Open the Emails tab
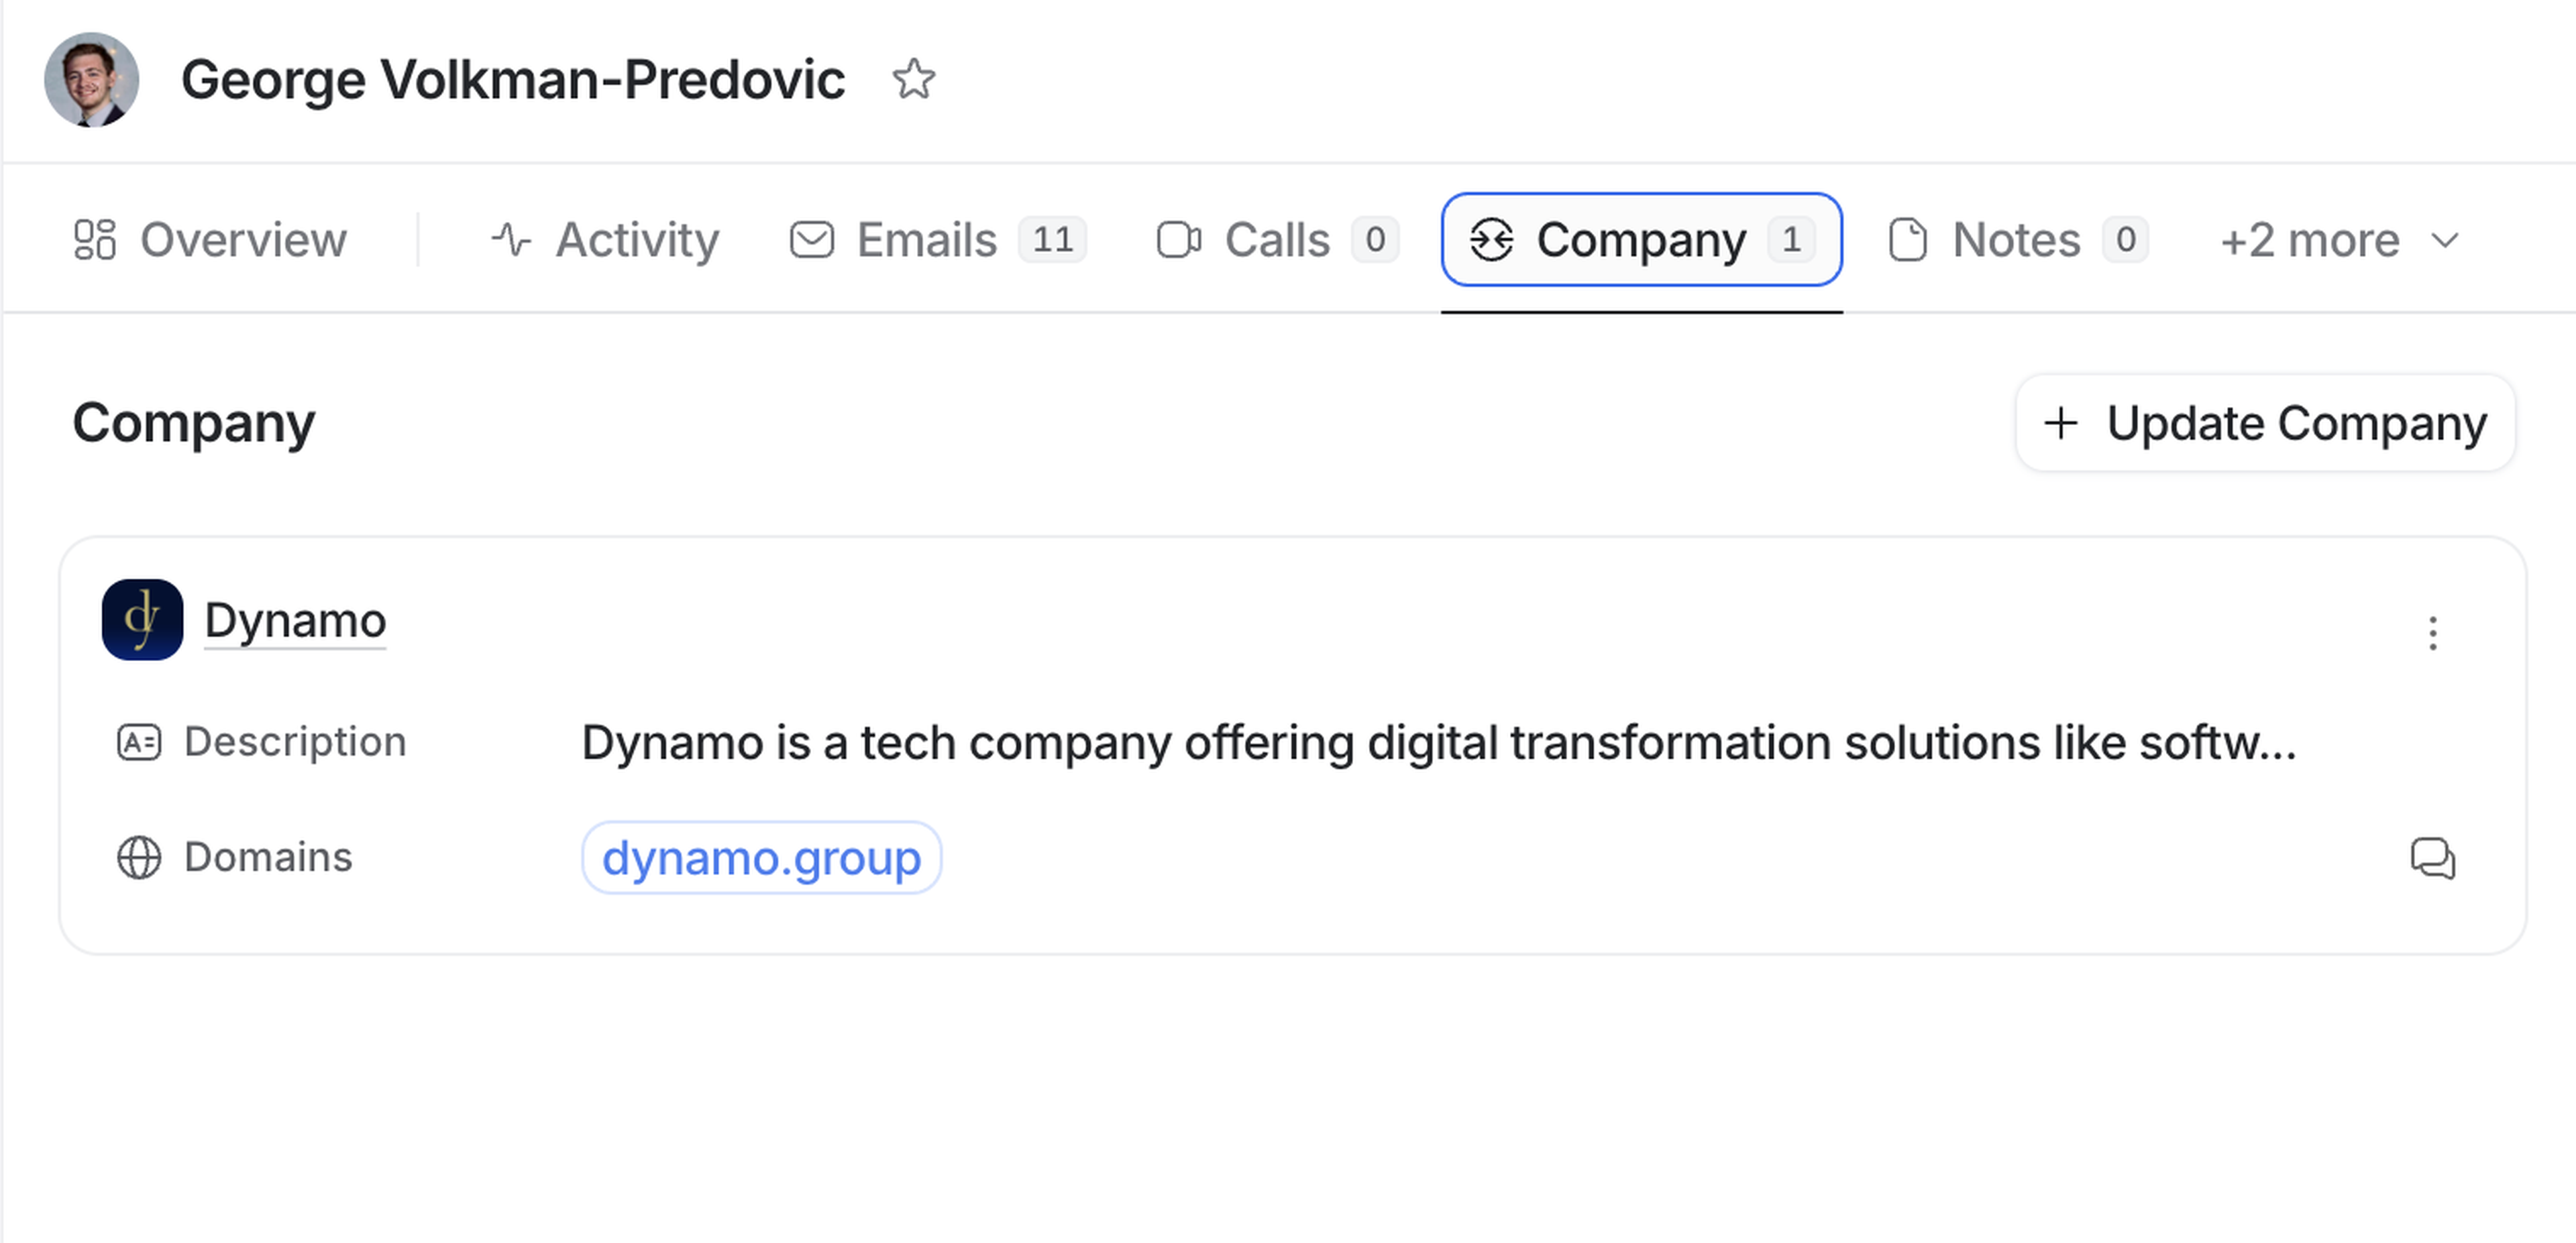The image size is (2576, 1243). [937, 240]
